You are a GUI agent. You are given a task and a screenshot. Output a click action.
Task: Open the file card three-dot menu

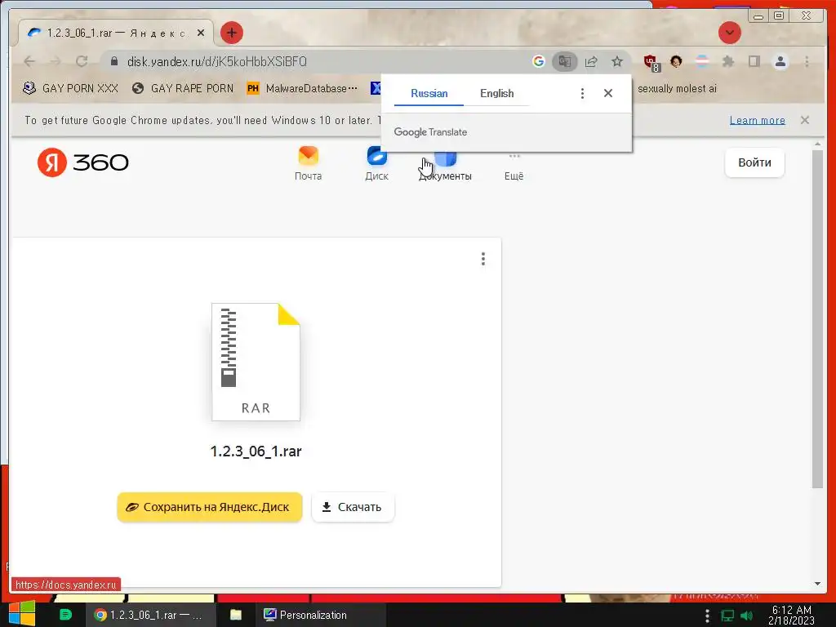(x=483, y=259)
